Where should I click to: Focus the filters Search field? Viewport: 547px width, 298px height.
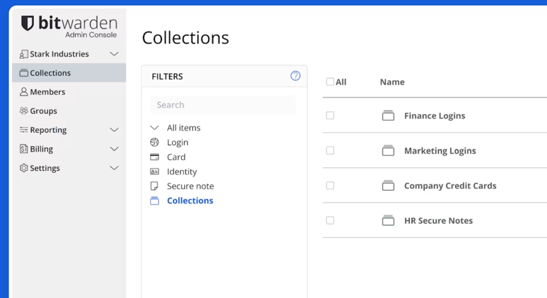click(223, 105)
